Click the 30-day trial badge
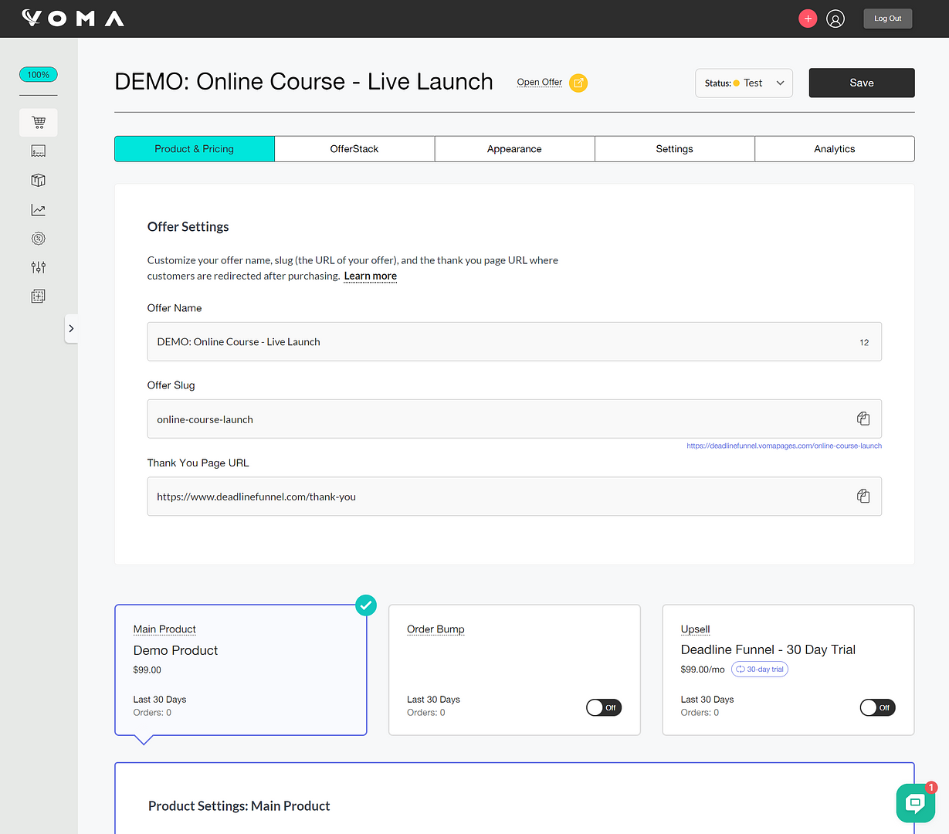 [760, 670]
